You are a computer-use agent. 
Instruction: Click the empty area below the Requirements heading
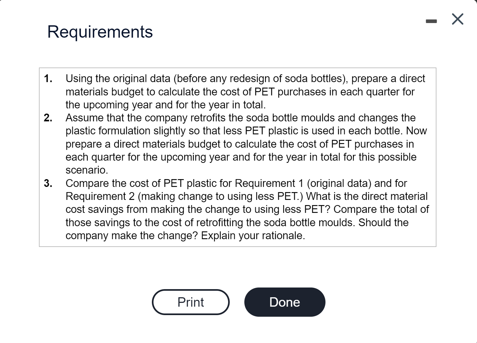[x=227, y=54]
